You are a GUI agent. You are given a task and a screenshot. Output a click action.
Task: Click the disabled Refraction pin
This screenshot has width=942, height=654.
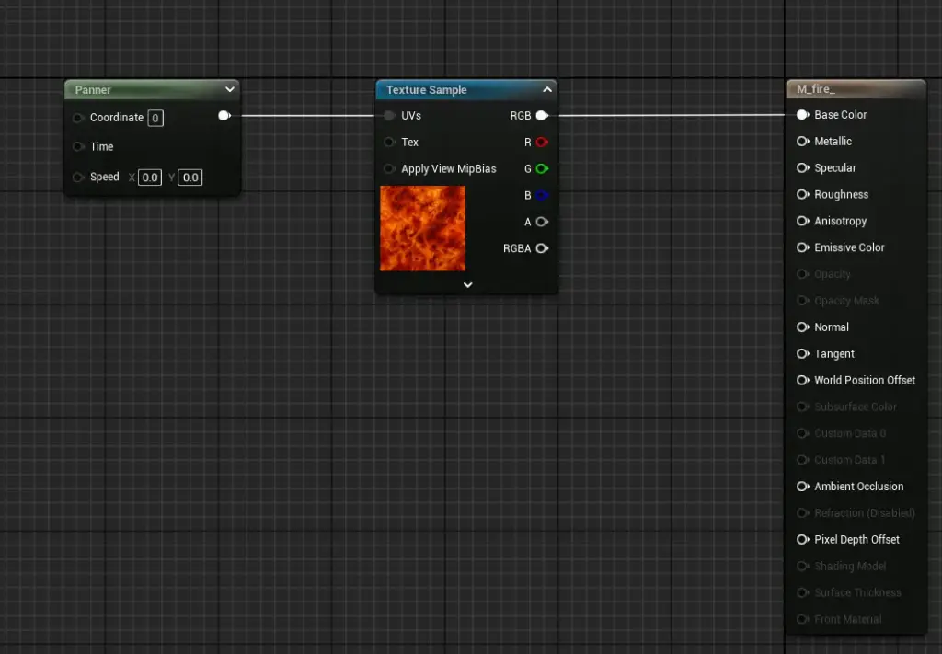pyautogui.click(x=802, y=513)
